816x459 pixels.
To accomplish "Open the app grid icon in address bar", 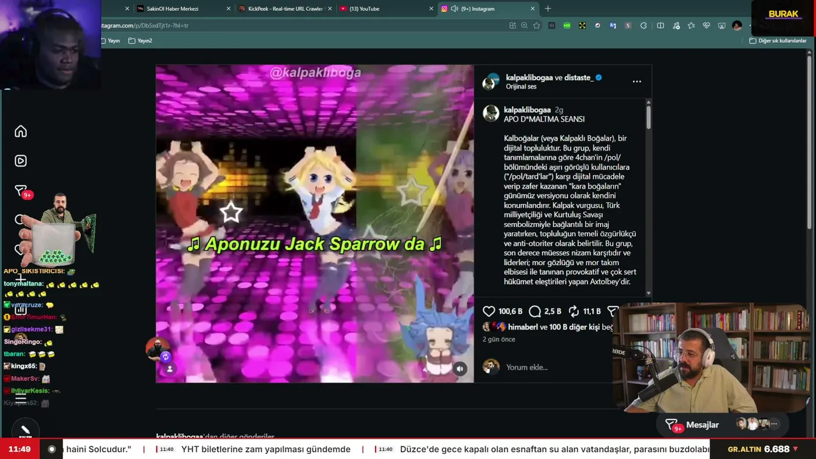I will tap(513, 25).
